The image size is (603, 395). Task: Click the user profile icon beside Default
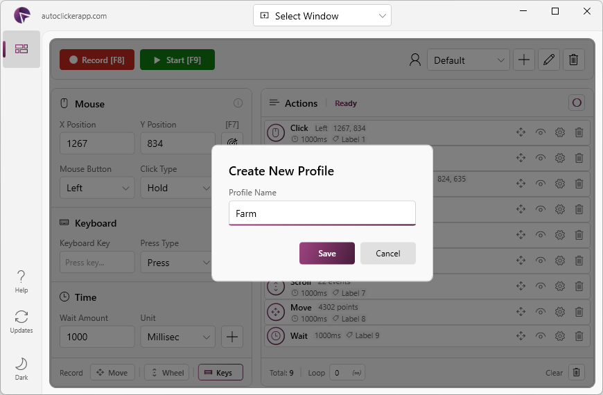pos(415,60)
